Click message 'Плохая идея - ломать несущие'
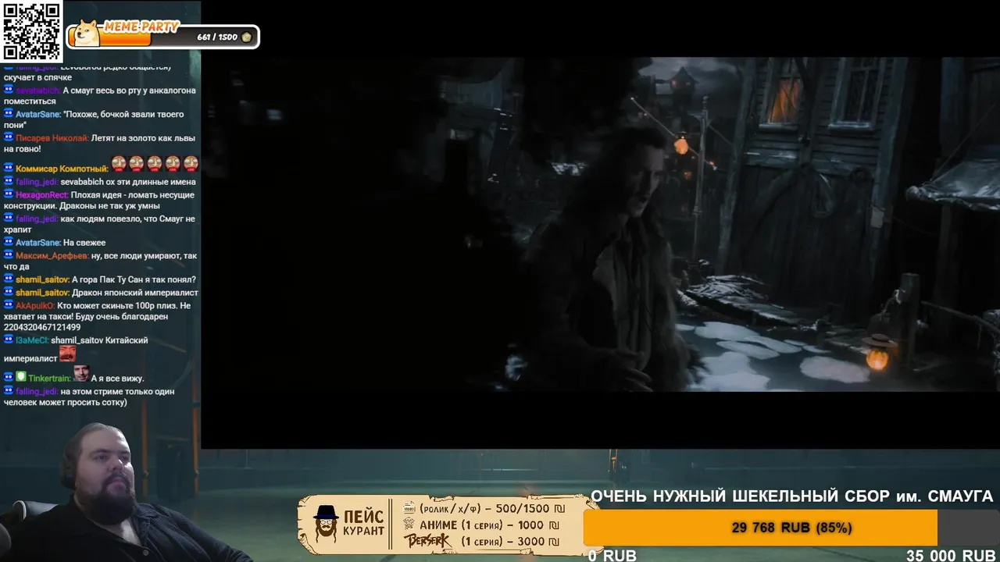Viewport: 1000px width, 562px height. pyautogui.click(x=133, y=195)
